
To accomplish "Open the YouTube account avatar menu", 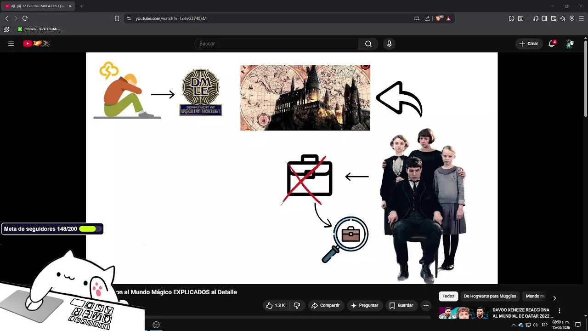I will pyautogui.click(x=570, y=44).
